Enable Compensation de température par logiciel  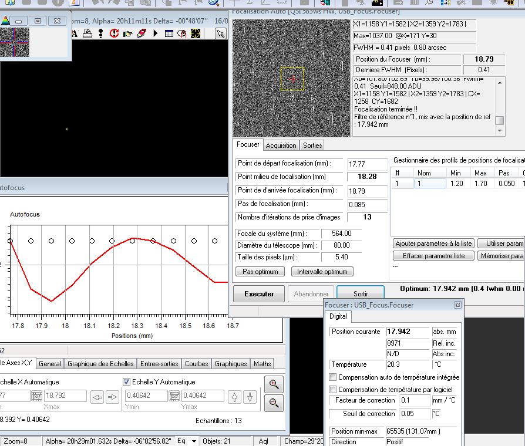click(x=333, y=390)
